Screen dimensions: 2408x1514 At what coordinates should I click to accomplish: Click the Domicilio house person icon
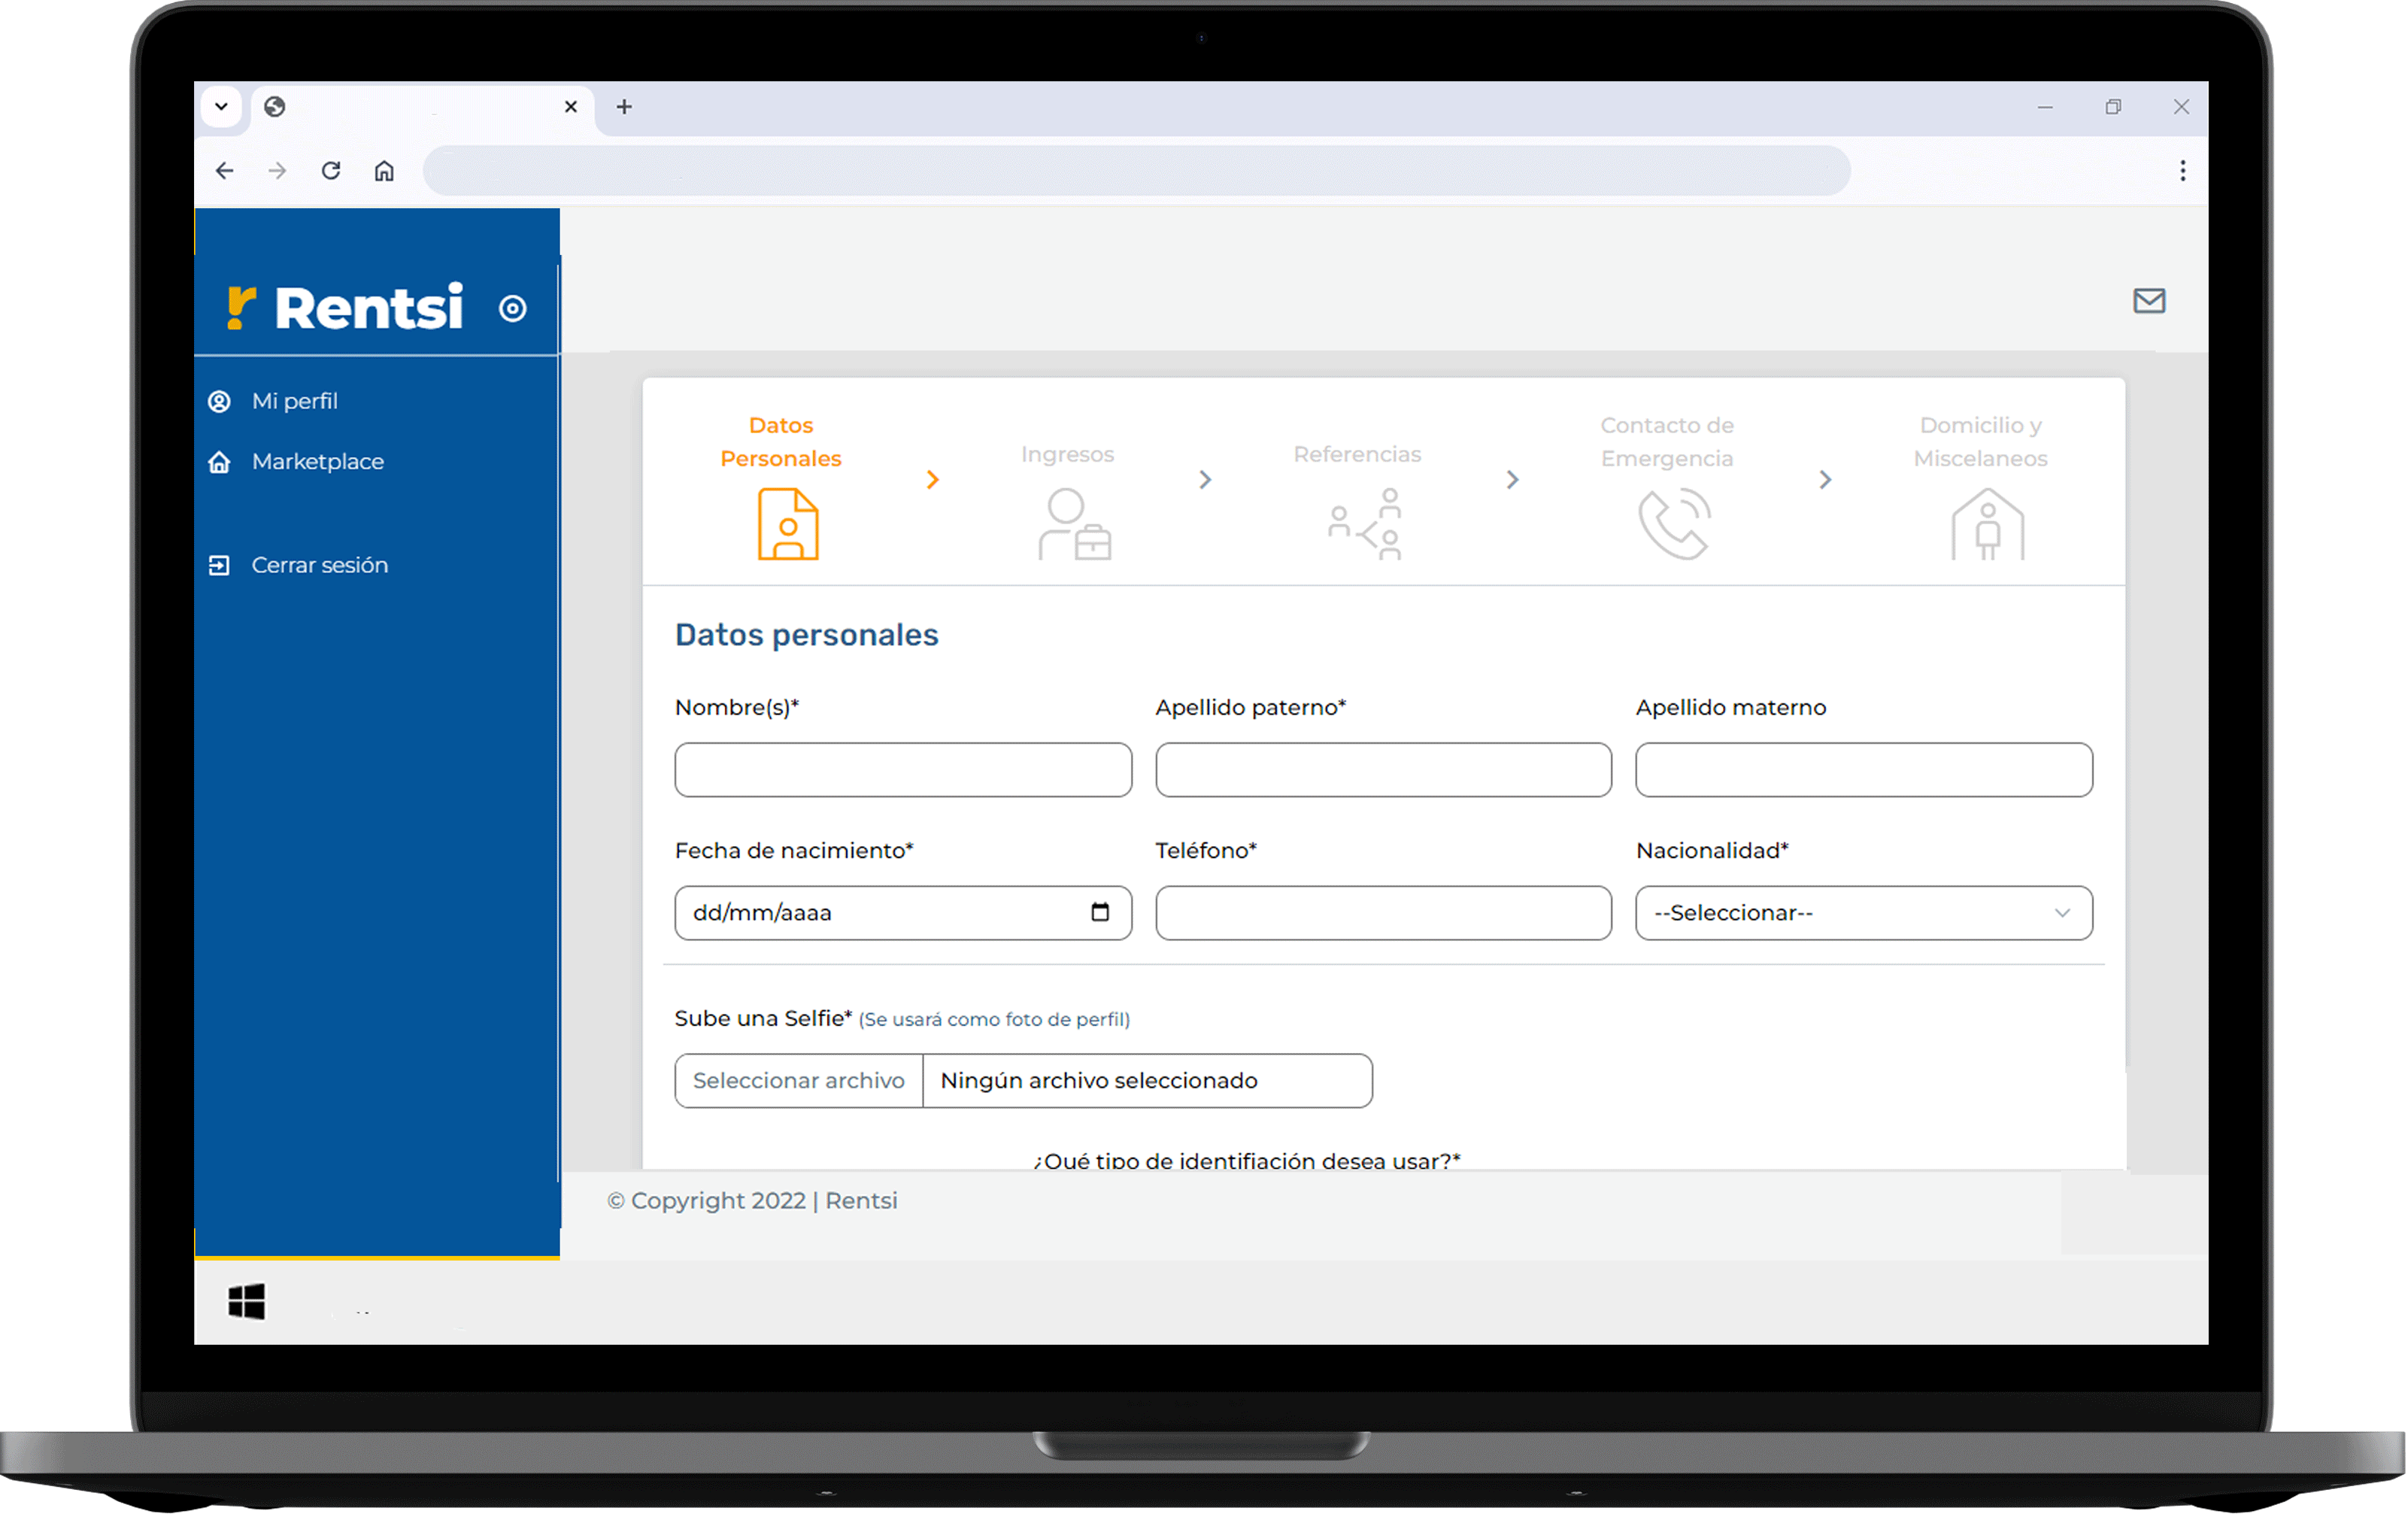click(1988, 524)
